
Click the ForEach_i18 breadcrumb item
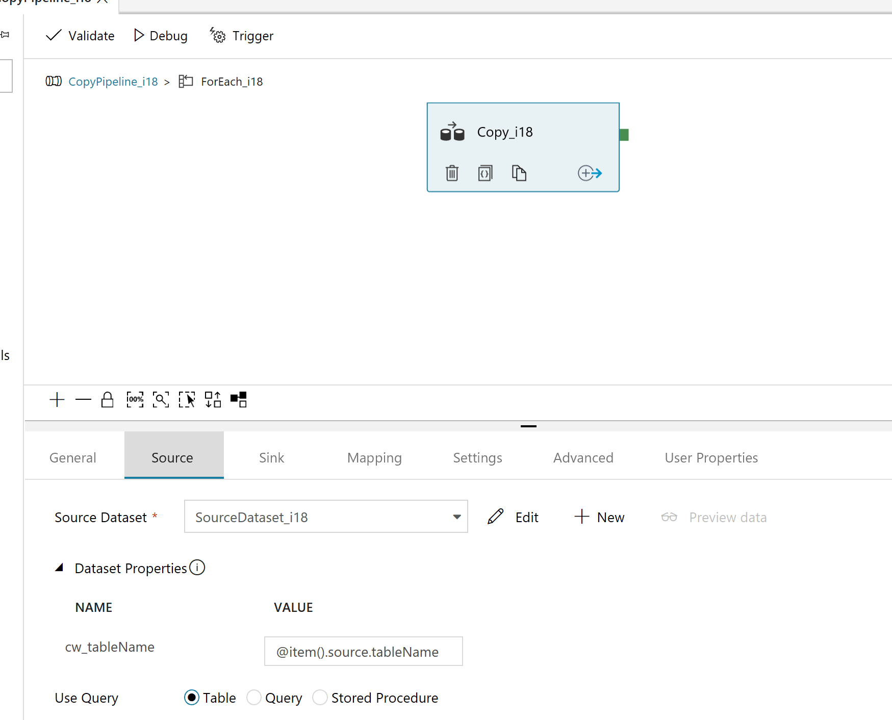[232, 82]
